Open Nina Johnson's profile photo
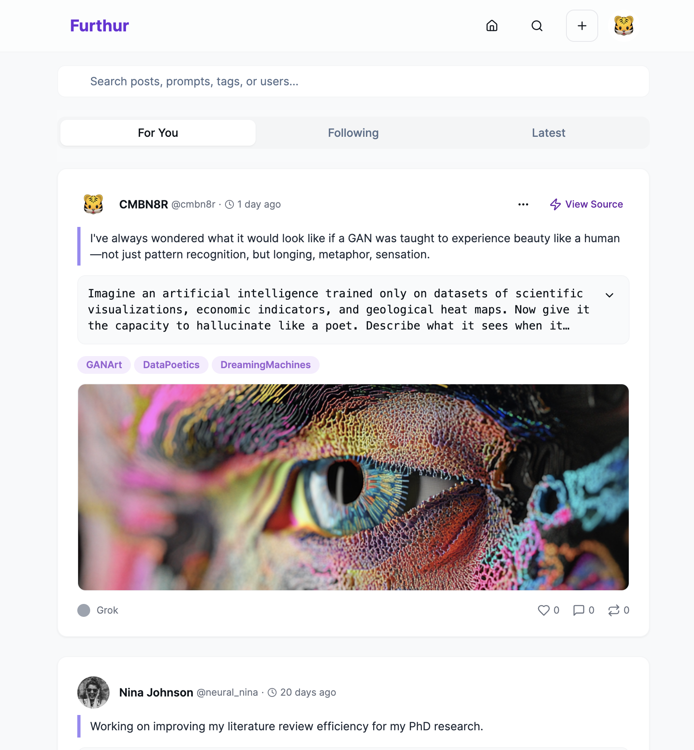This screenshot has width=694, height=750. pos(93,692)
